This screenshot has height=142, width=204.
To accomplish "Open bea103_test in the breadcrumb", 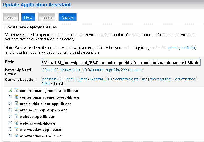I will coord(76,79).
